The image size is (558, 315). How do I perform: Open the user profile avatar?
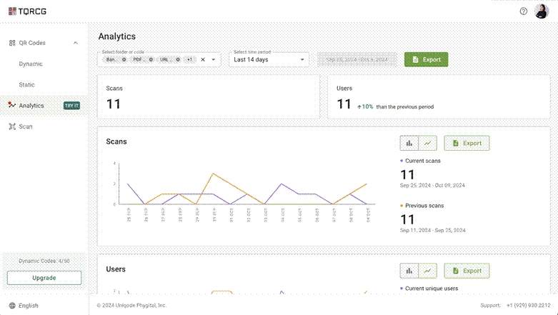pos(542,11)
